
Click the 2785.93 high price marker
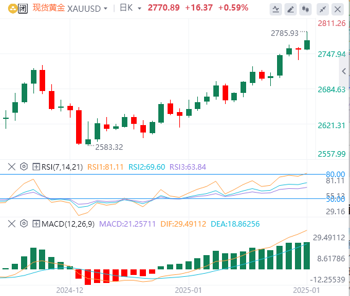pos(284,33)
